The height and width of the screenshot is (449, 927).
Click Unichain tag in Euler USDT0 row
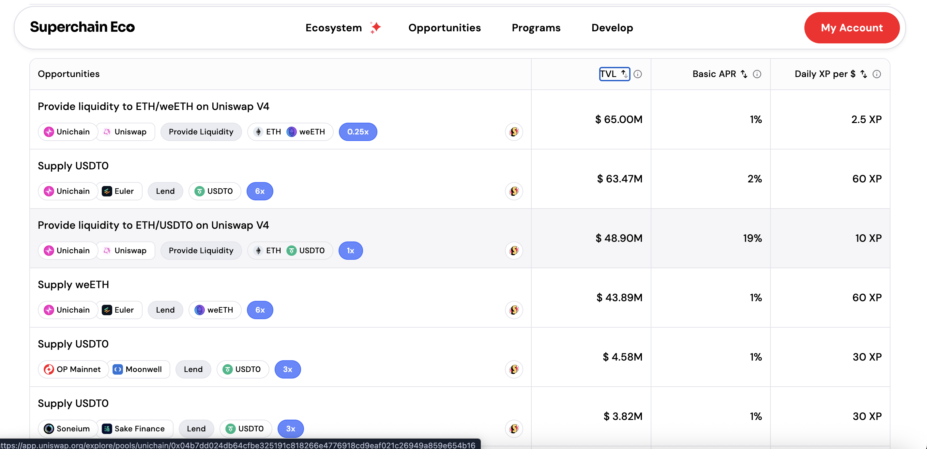(67, 191)
